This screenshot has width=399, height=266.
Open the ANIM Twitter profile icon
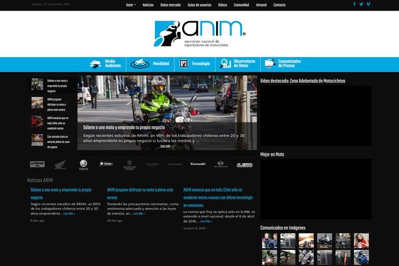click(x=361, y=4)
